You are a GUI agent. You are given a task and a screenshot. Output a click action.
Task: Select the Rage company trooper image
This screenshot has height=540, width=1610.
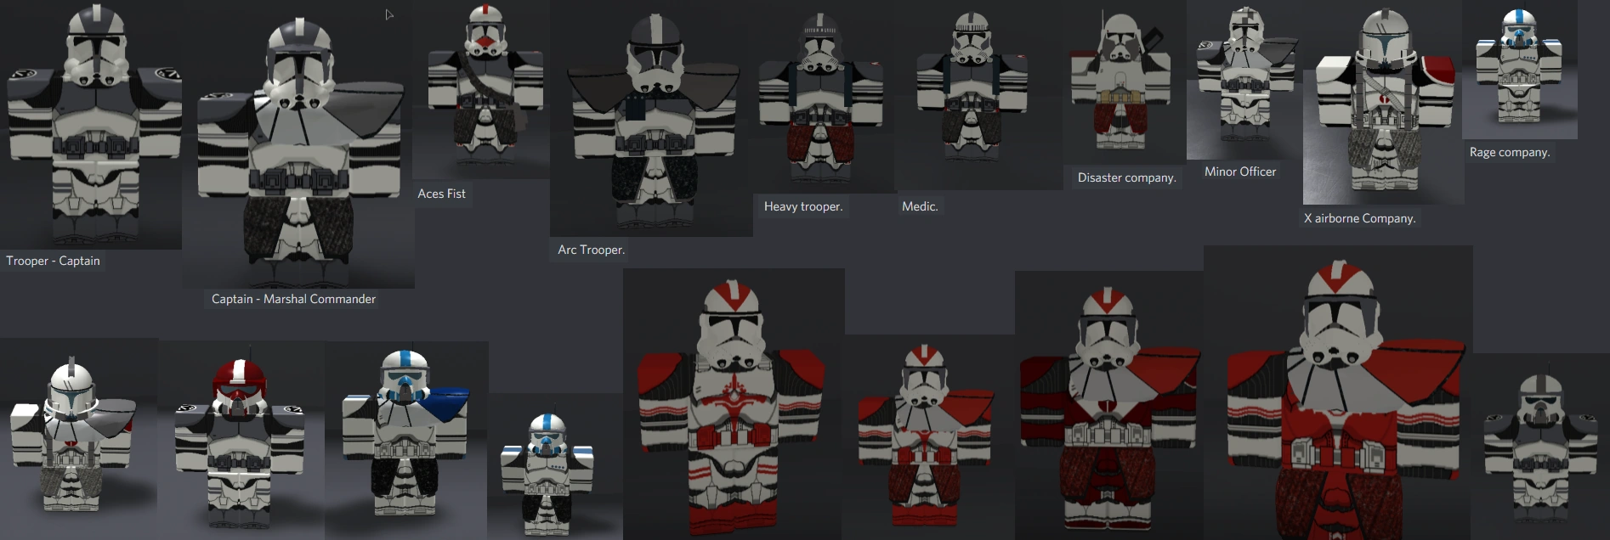[x=1520, y=70]
